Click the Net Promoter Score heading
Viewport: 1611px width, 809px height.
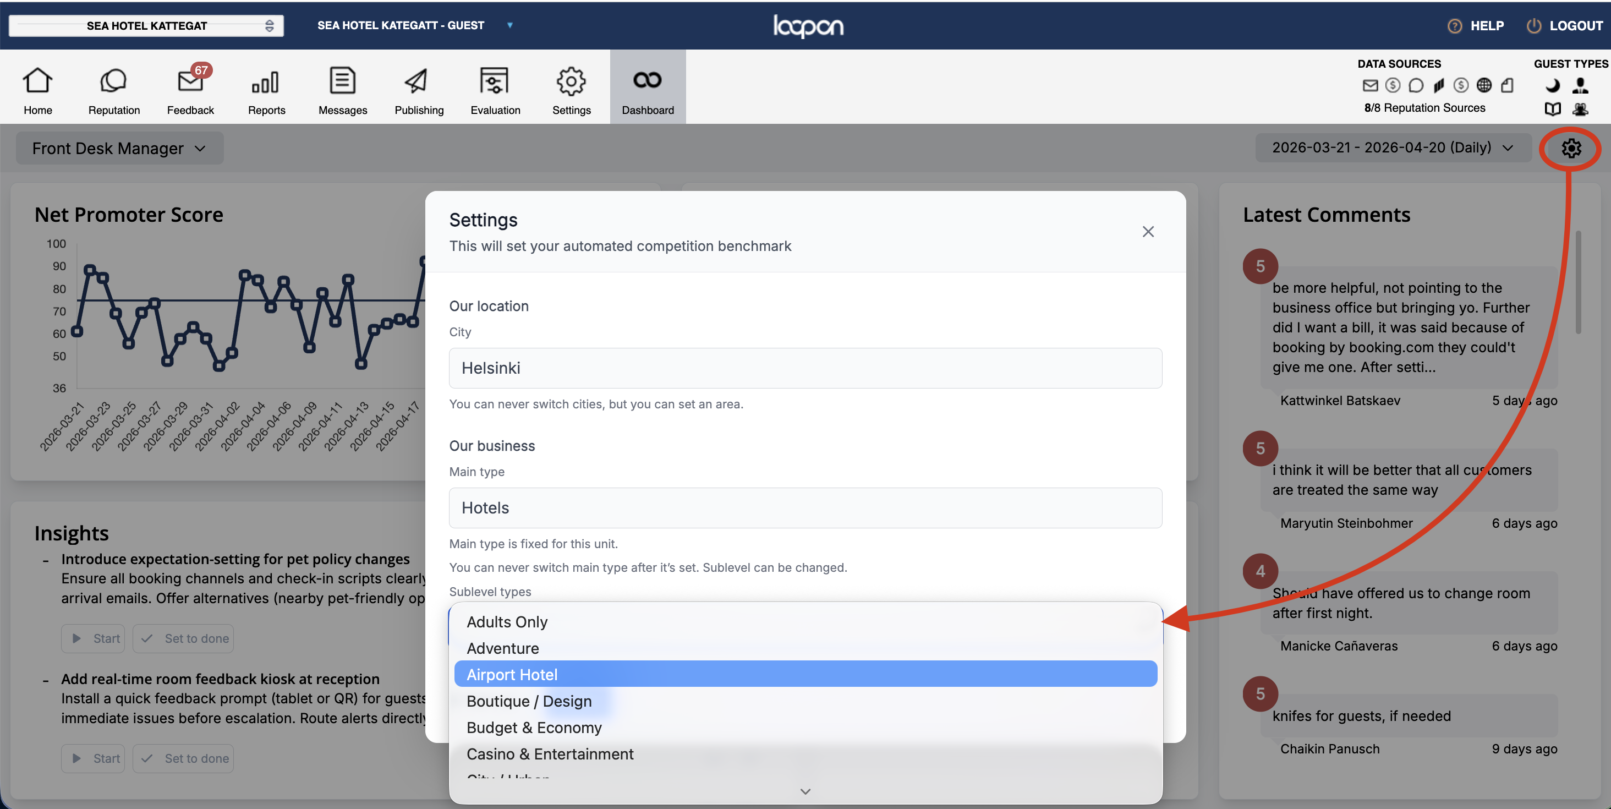click(129, 215)
